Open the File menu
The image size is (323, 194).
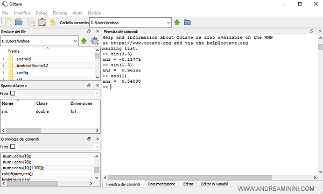point(5,13)
